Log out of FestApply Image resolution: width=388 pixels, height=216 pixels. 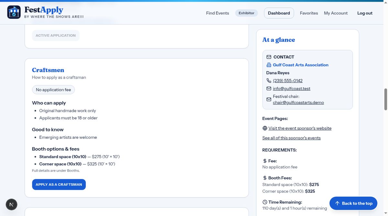point(365,13)
